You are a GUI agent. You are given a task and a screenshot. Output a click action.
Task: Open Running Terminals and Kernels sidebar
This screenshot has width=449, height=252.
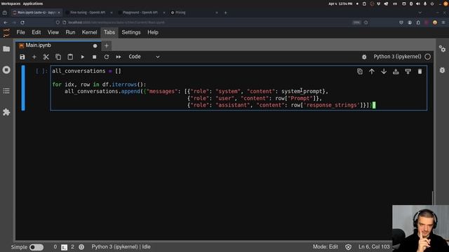coord(6,70)
